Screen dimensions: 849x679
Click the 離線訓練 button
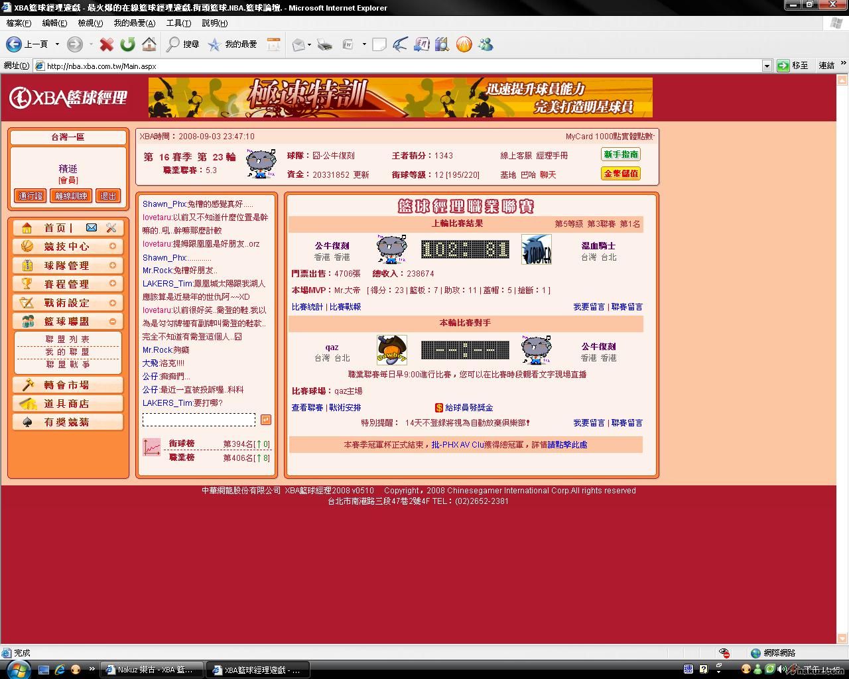(x=71, y=196)
